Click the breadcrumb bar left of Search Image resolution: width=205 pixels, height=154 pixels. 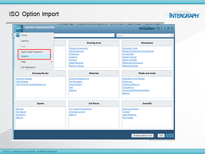(84, 35)
